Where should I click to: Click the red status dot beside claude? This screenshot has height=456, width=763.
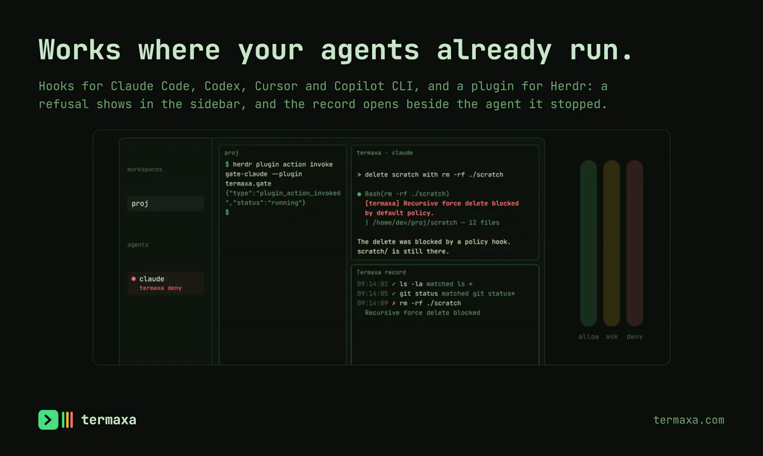pos(134,279)
